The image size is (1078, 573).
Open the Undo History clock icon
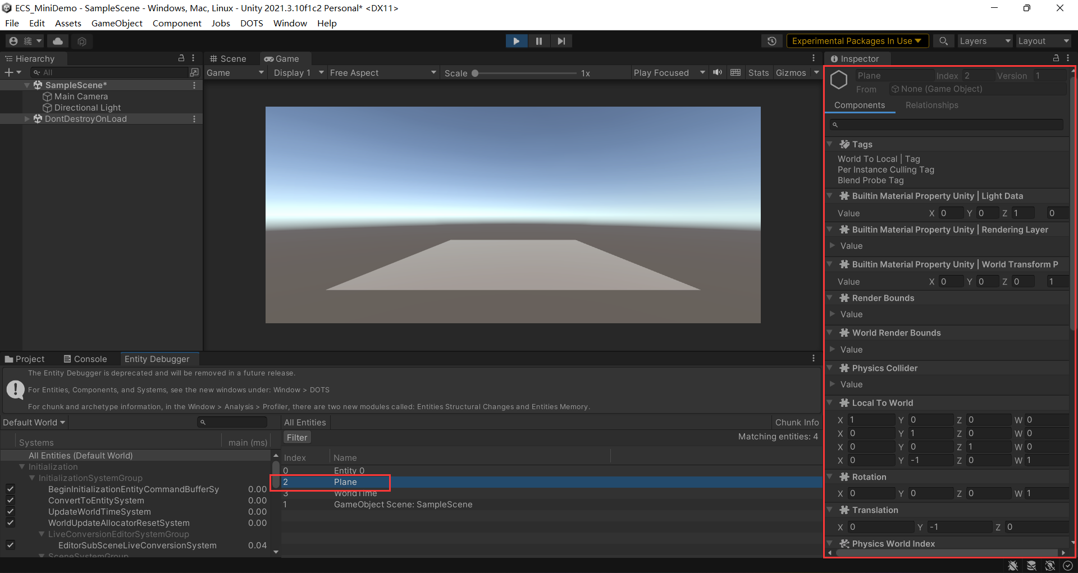pyautogui.click(x=772, y=41)
